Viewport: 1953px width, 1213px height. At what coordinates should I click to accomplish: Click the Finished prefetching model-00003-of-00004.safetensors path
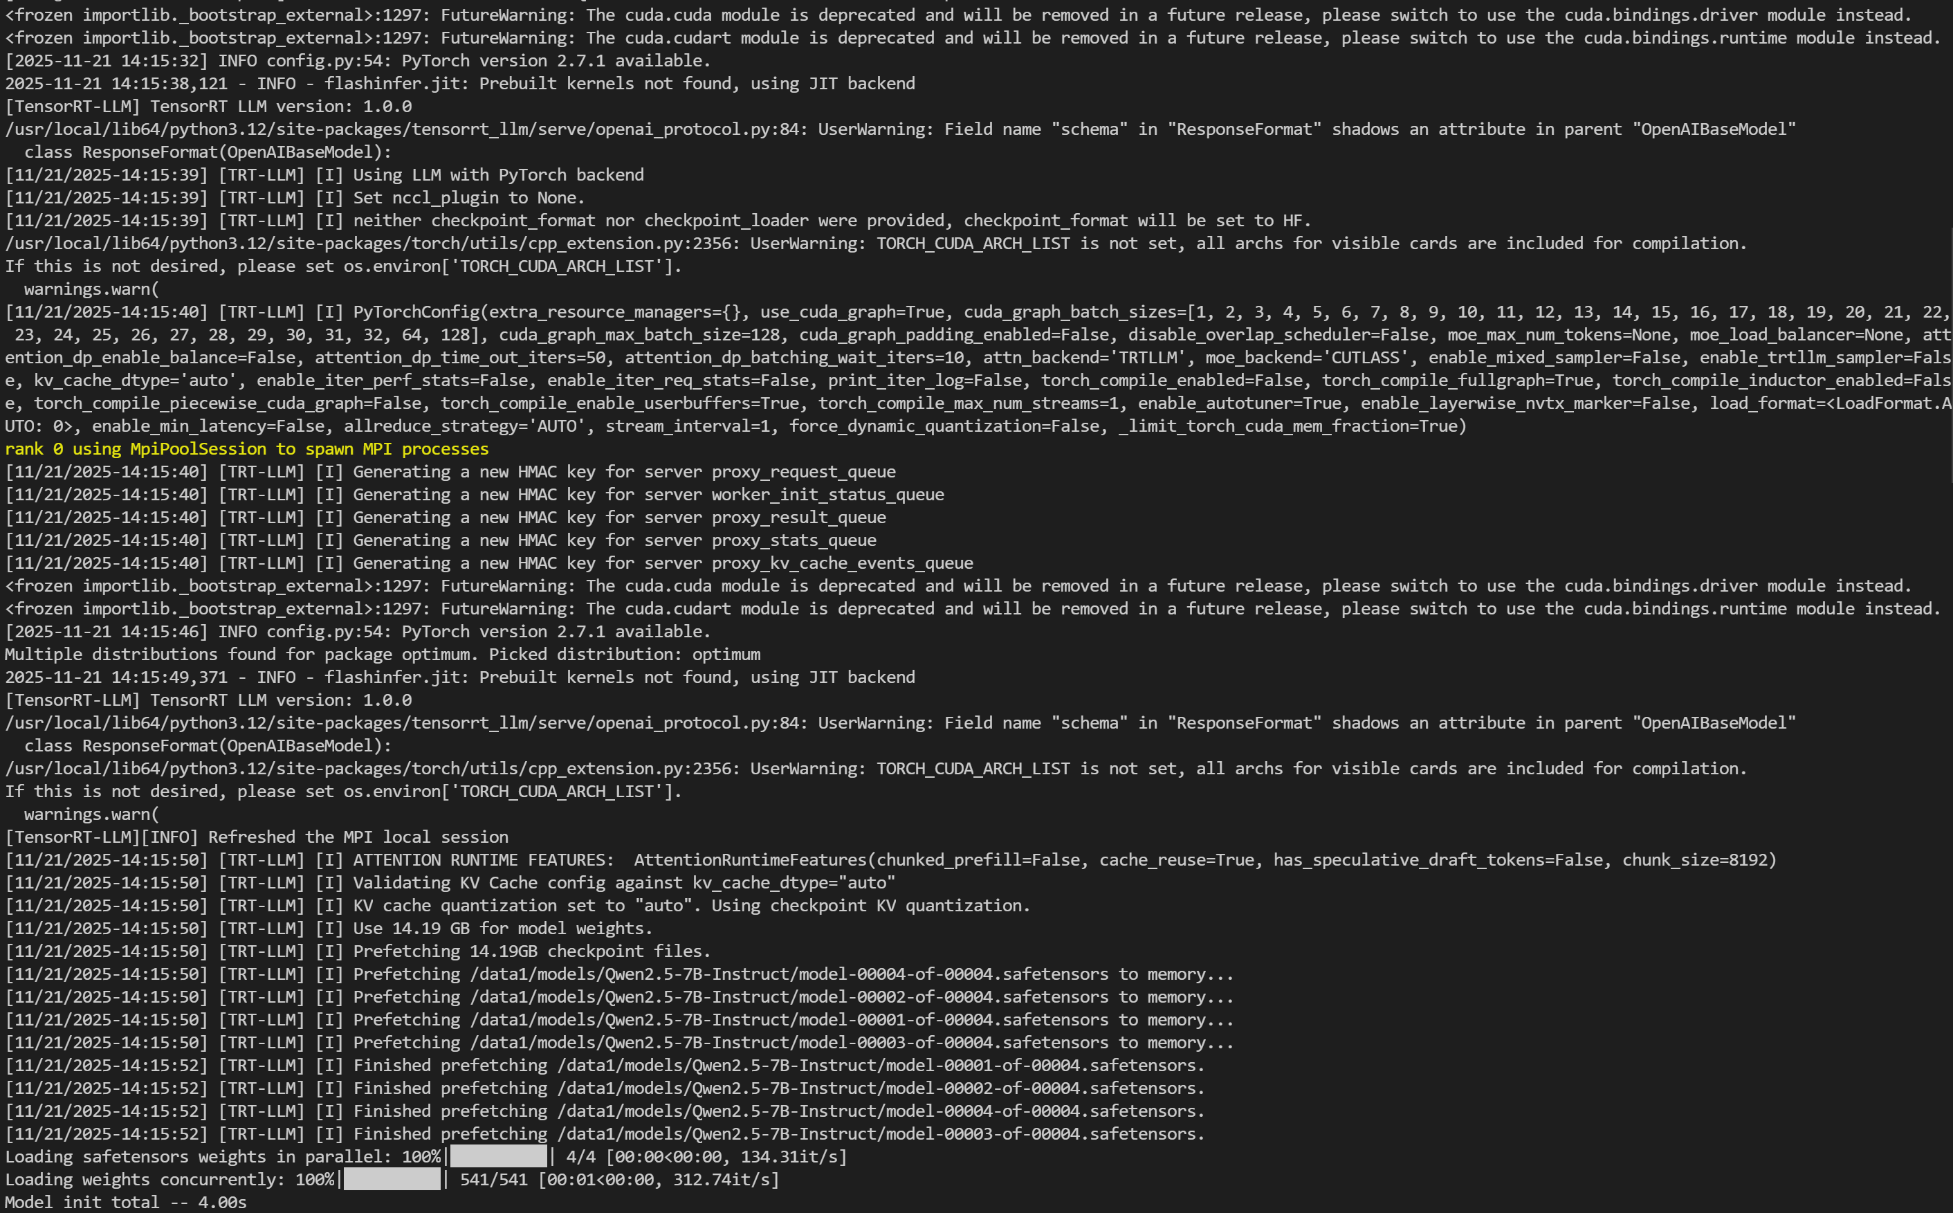pyautogui.click(x=880, y=1133)
